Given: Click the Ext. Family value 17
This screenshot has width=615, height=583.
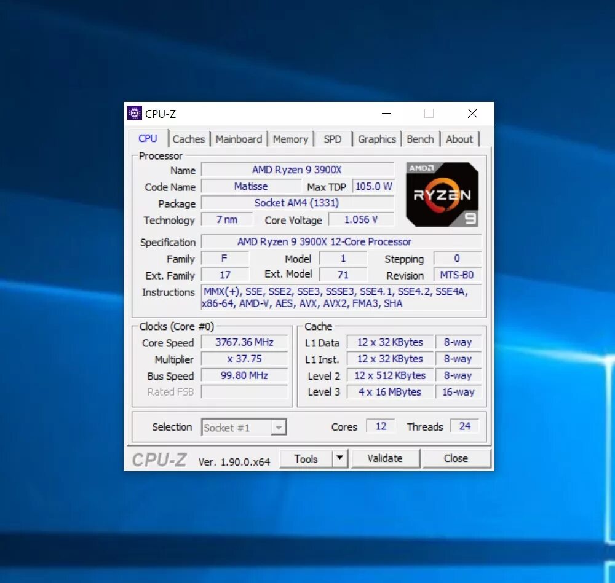Looking at the screenshot, I should pyautogui.click(x=224, y=275).
